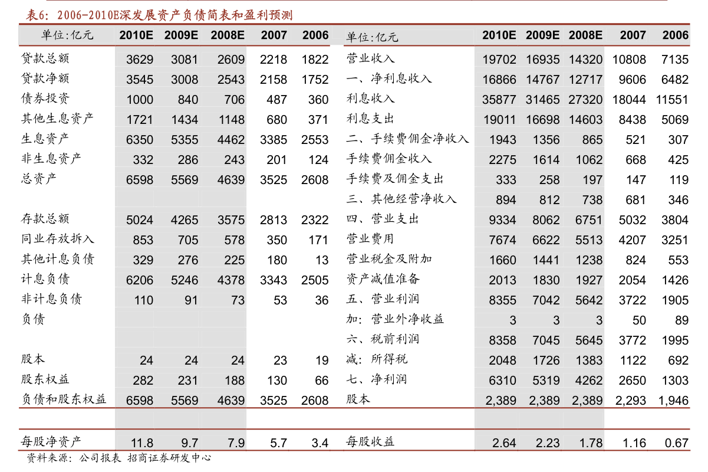Screen dimensions: 708x472
Task: Click the cell showing 7.9
Action: [x=236, y=443]
